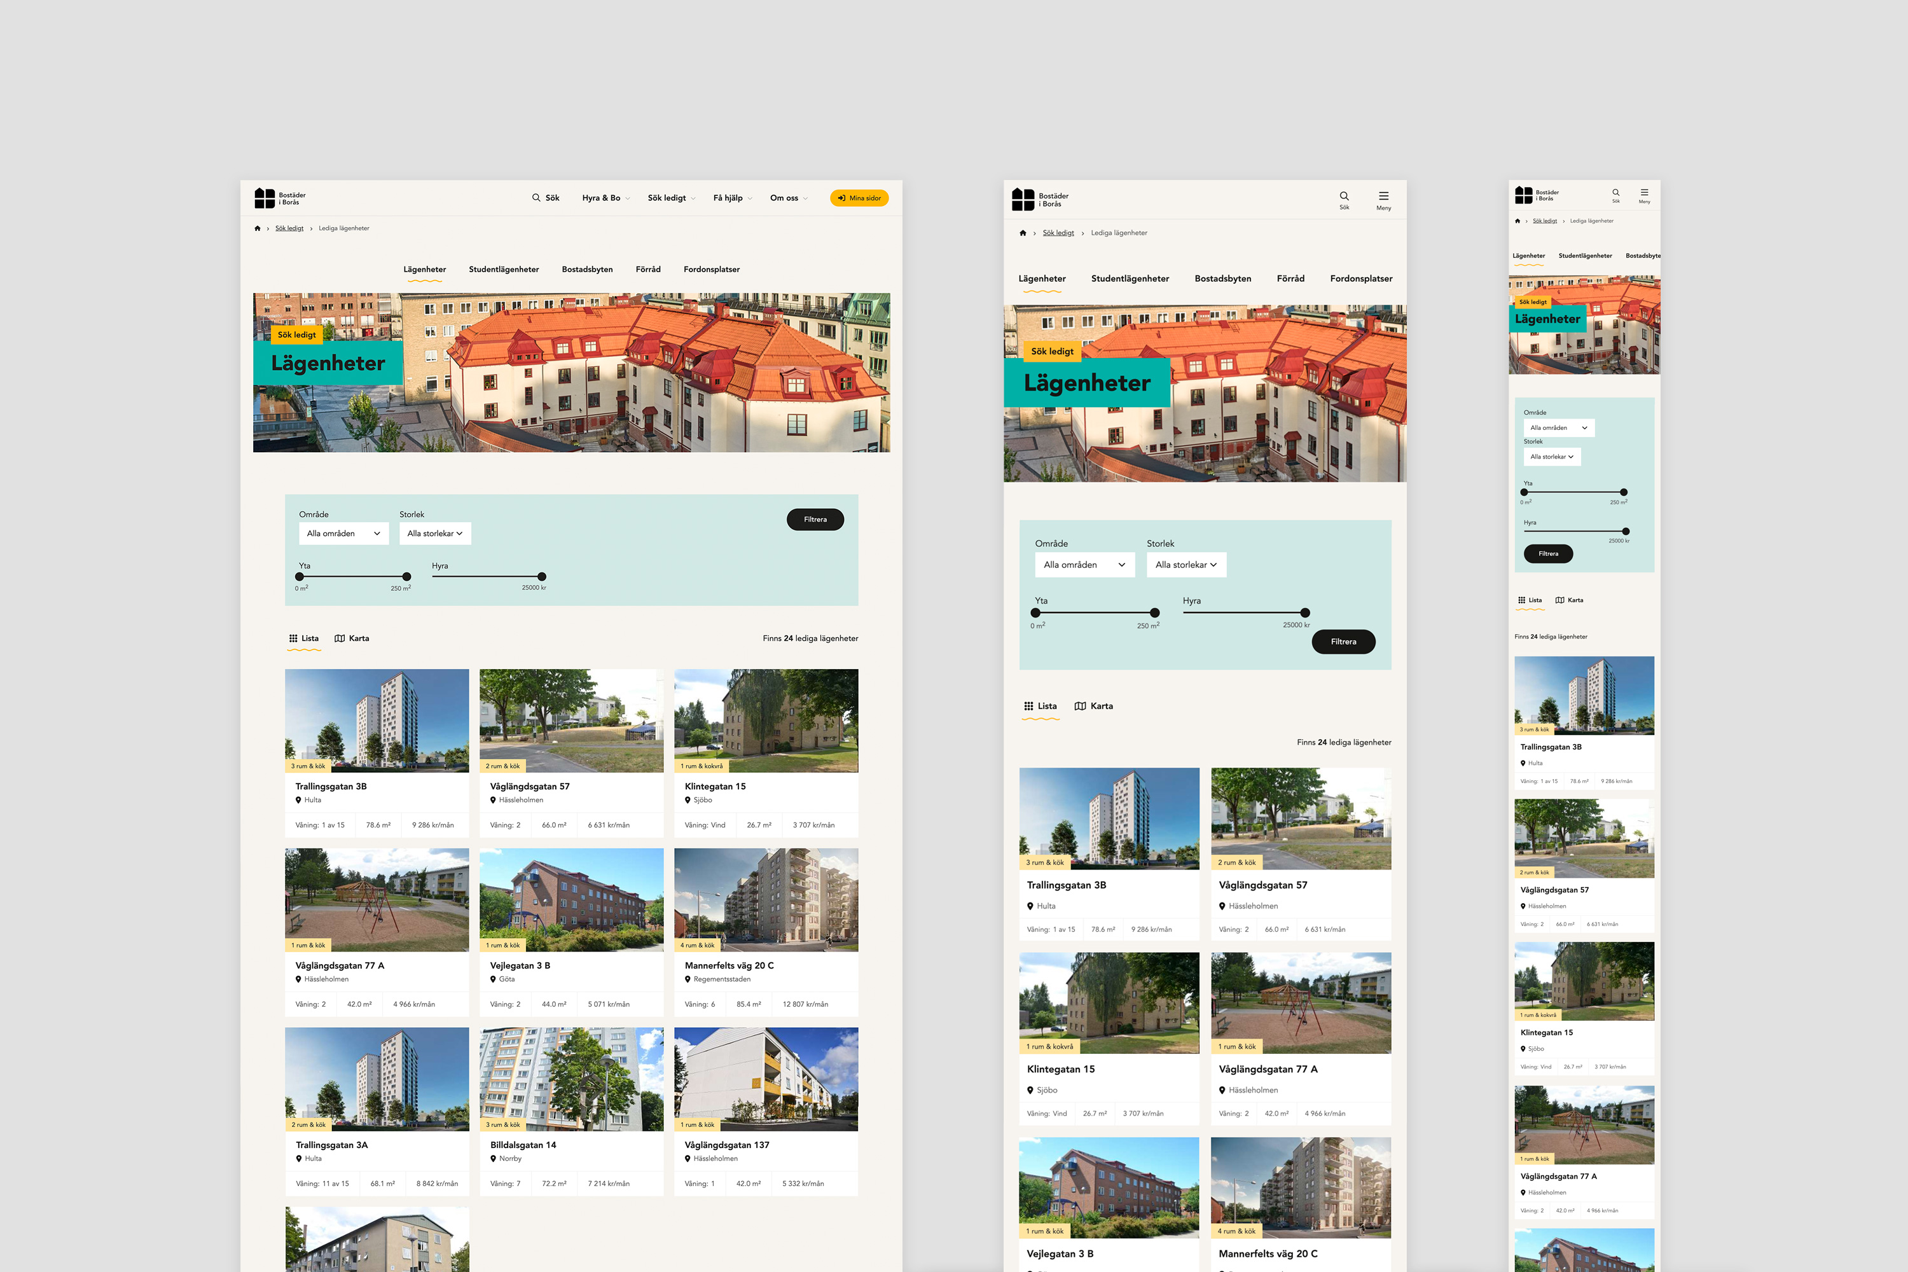Open Bostadsbyten tab in desktop layout

click(587, 269)
